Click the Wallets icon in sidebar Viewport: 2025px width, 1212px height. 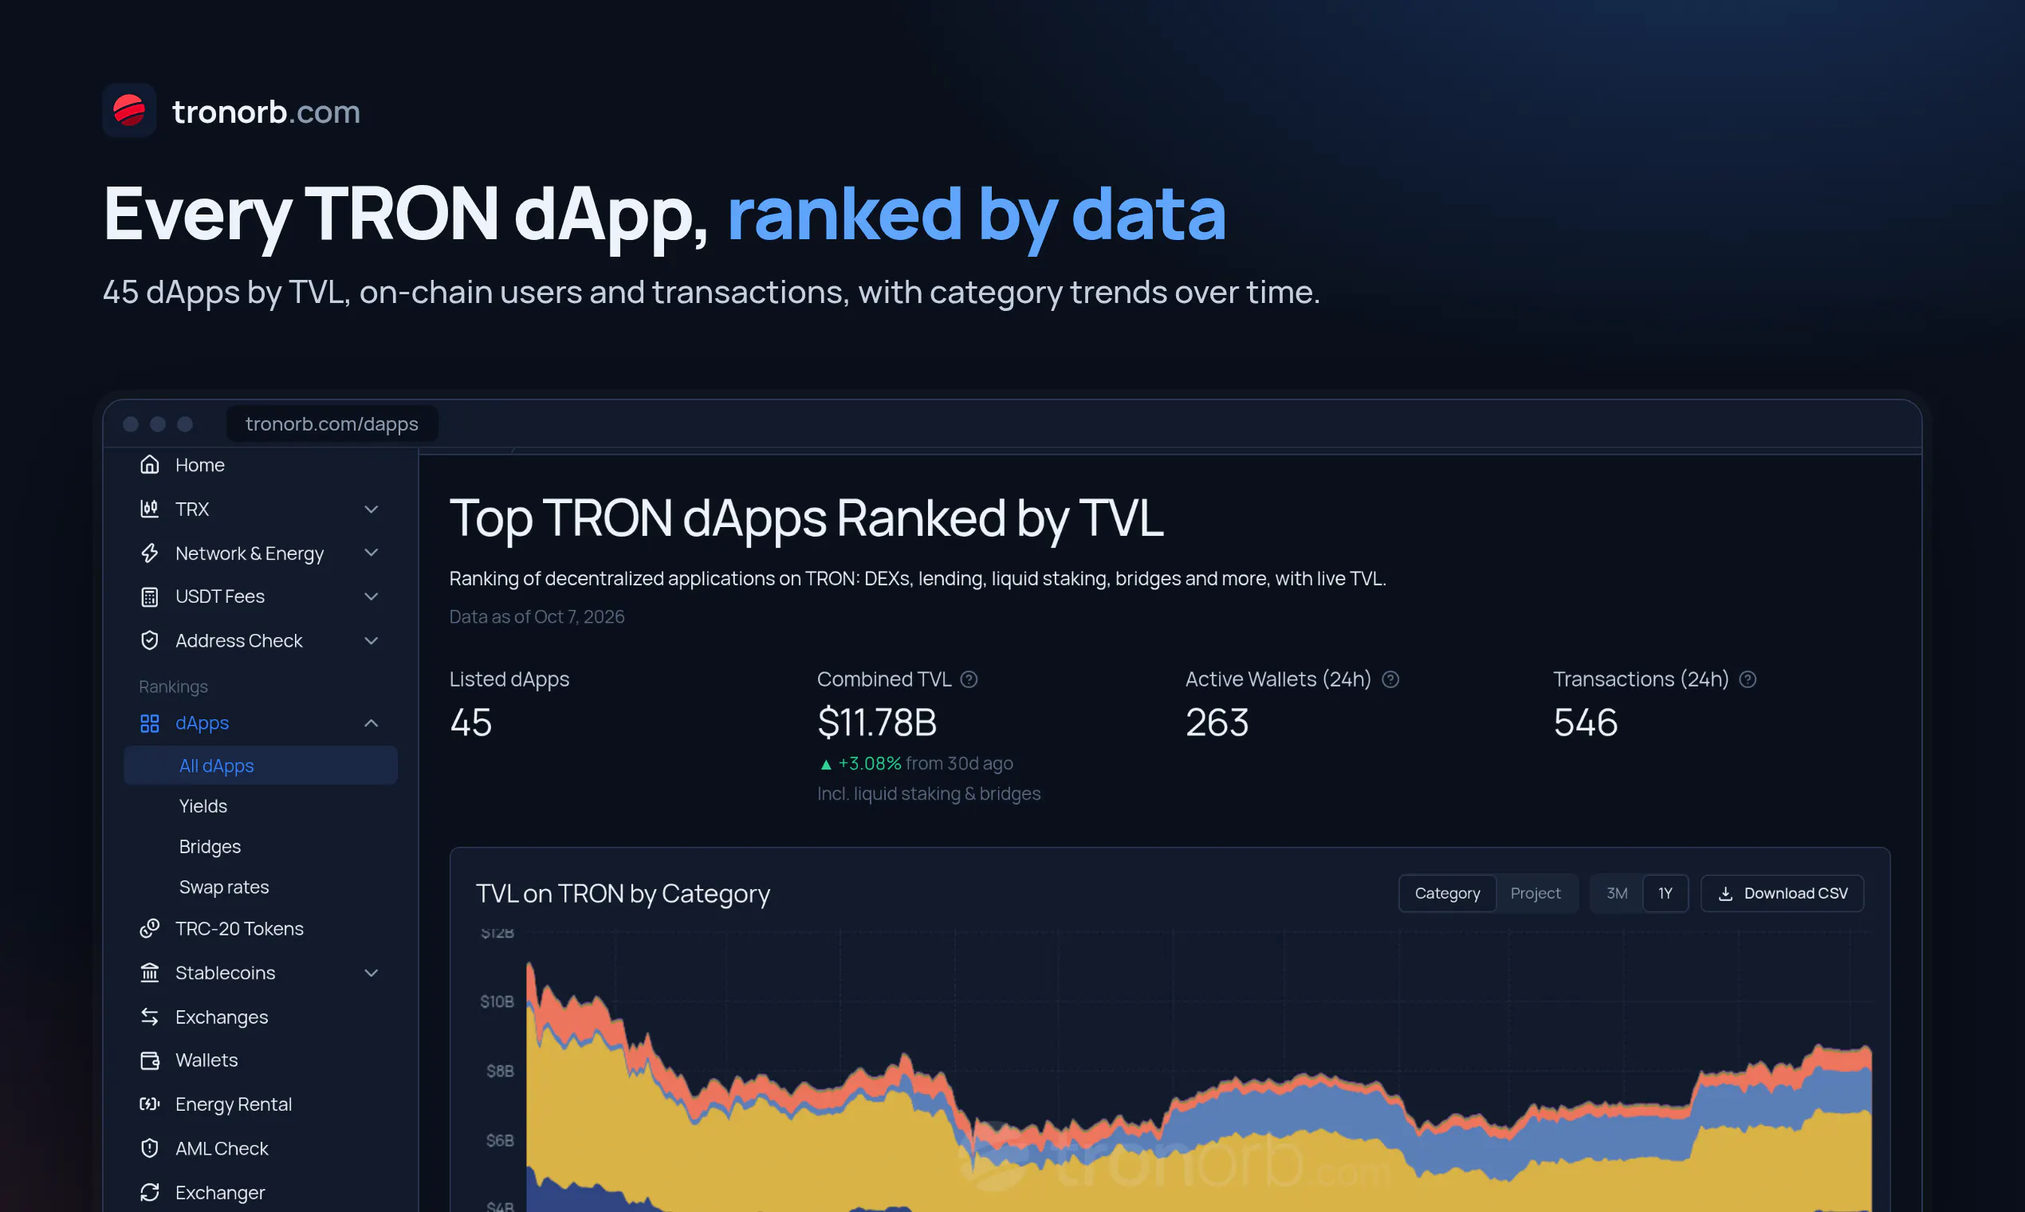(x=149, y=1060)
